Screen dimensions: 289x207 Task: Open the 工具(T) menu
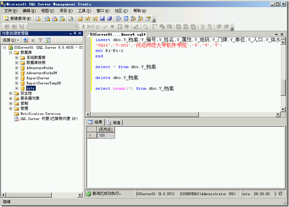[x=84, y=11]
